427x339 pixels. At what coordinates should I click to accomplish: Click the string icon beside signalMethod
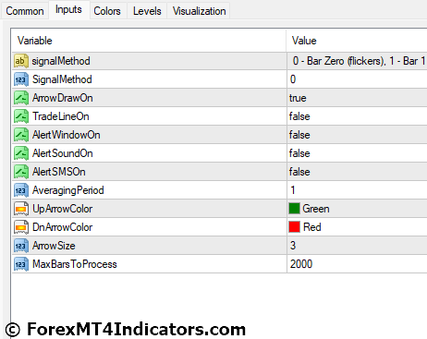pyautogui.click(x=21, y=61)
